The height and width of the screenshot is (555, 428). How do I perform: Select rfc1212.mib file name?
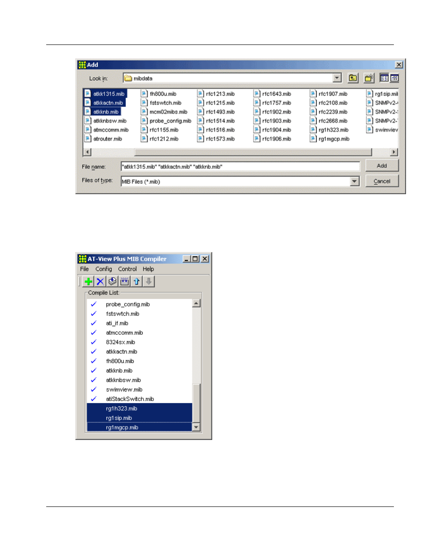164,139
